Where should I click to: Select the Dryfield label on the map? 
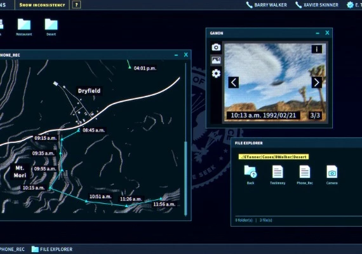(x=89, y=91)
